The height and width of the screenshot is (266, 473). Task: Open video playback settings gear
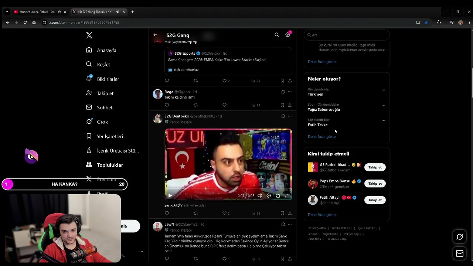269,196
